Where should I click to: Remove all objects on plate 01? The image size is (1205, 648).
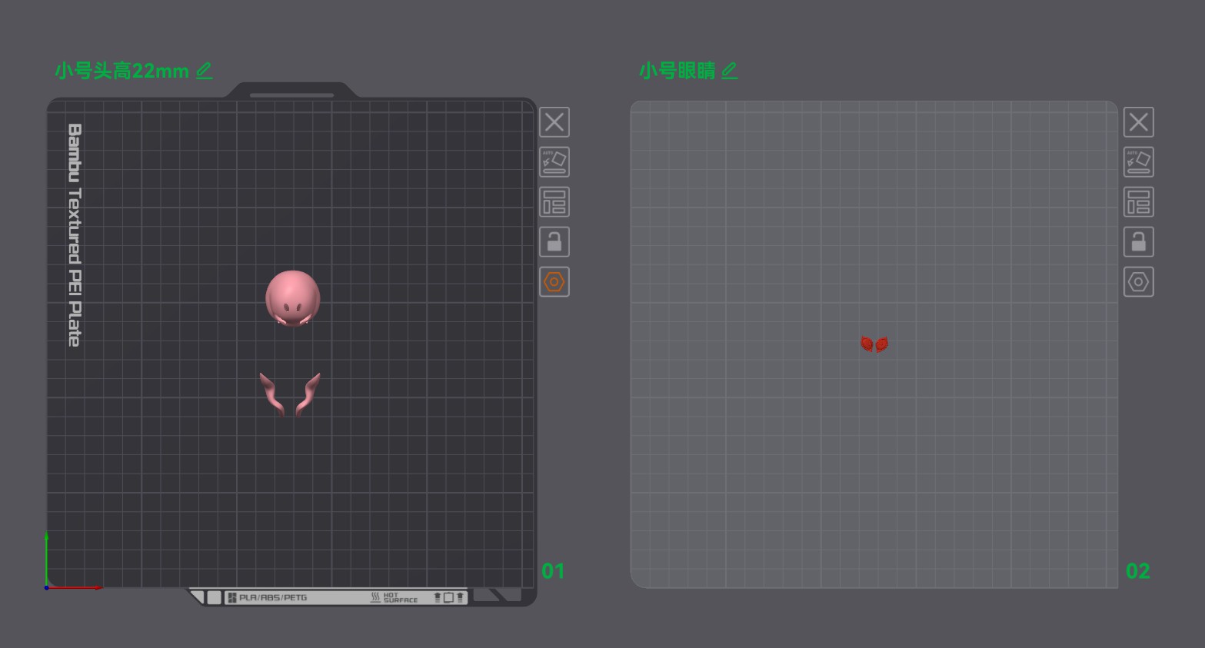pos(554,122)
